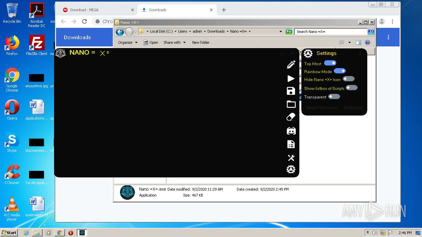The height and width of the screenshot is (237, 422).
Task: Enable Hide Nano =X= Icon toggle
Action: [x=348, y=79]
